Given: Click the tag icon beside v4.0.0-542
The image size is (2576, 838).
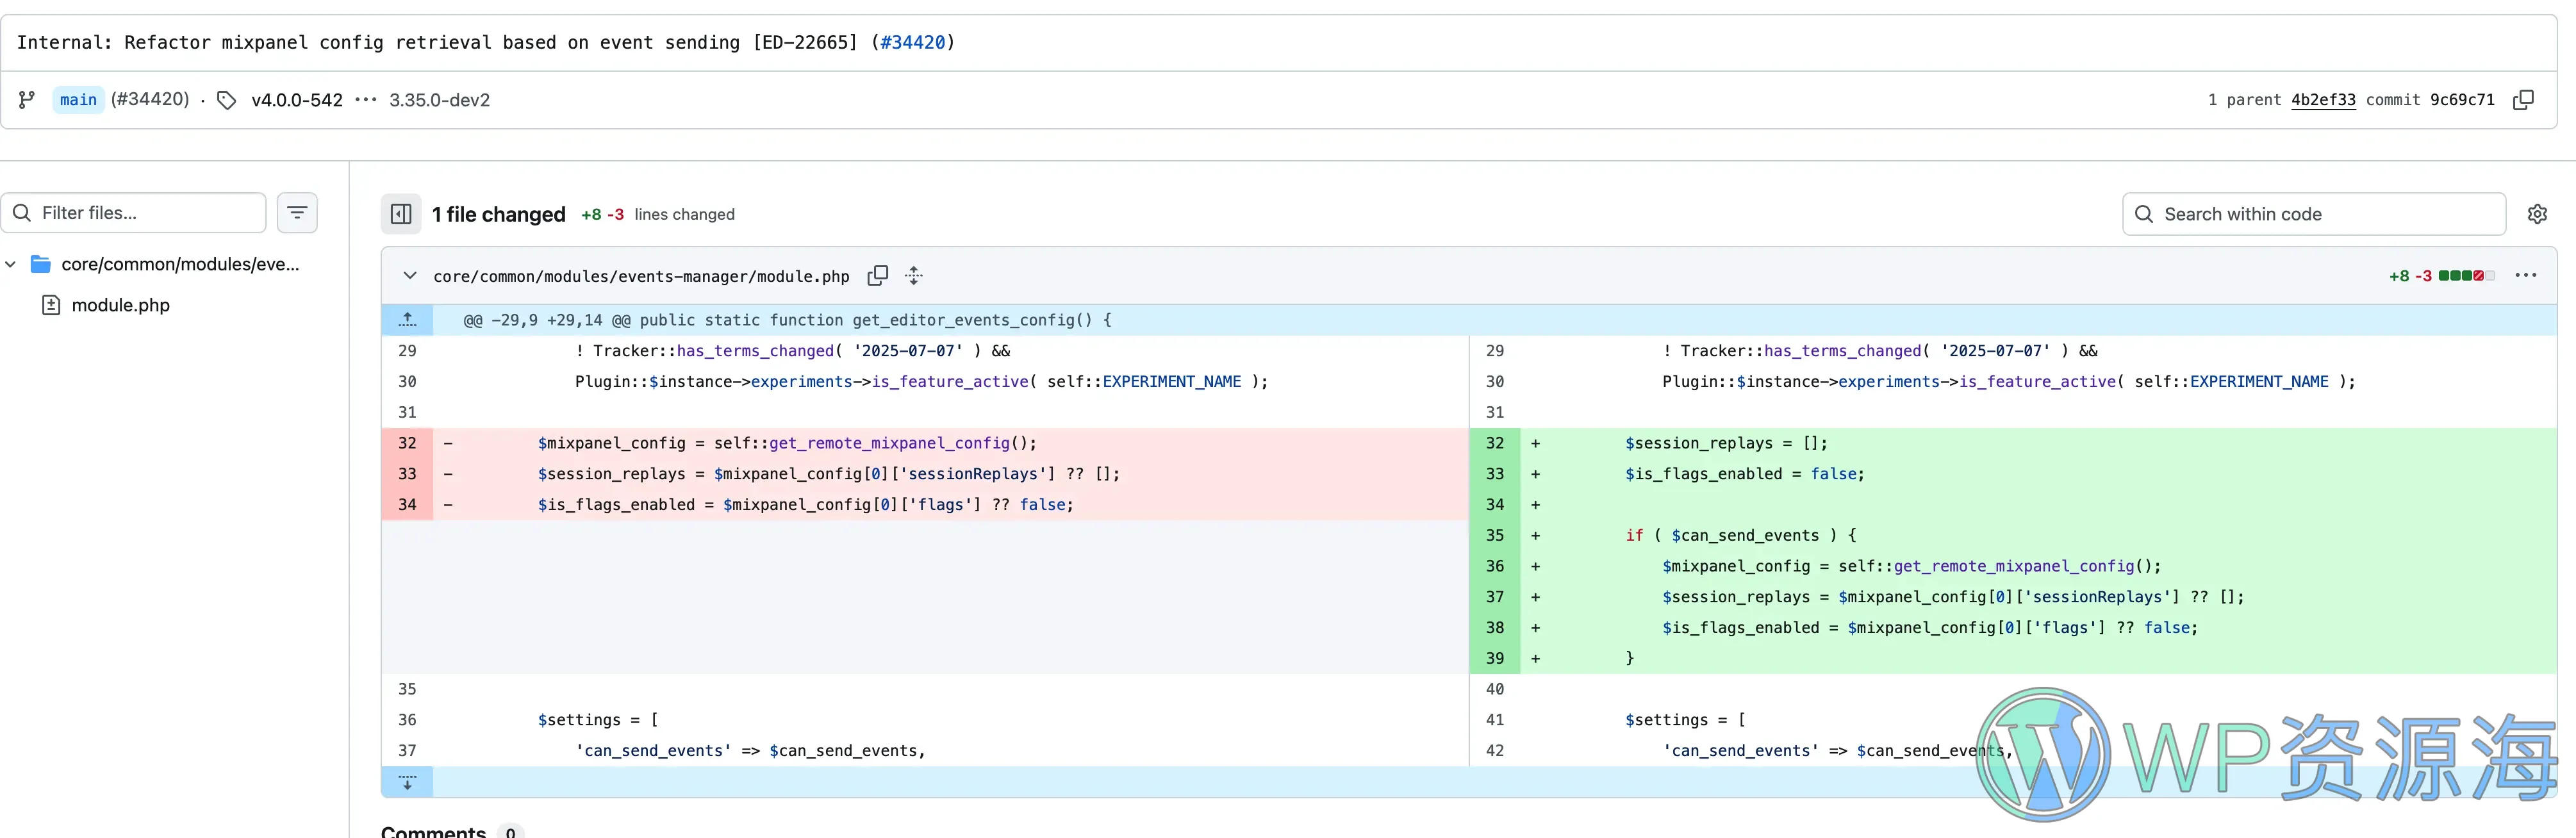Looking at the screenshot, I should (227, 100).
